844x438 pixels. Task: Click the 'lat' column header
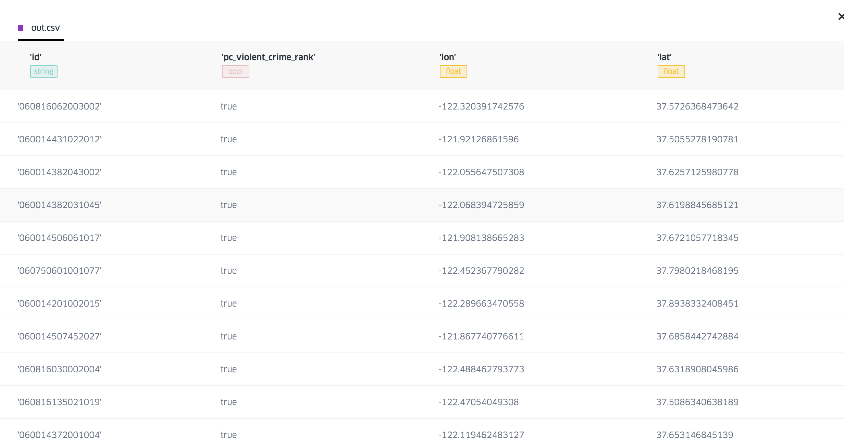coord(665,57)
